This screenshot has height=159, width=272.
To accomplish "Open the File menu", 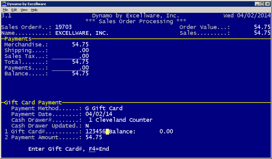I will pos(5,10).
